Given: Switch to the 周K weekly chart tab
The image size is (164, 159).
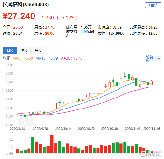Looking at the screenshot, I should [x=24, y=50].
